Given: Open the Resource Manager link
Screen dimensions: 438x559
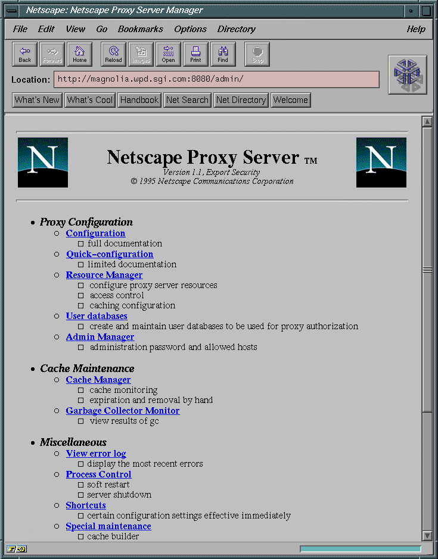Looking at the screenshot, I should pyautogui.click(x=104, y=275).
